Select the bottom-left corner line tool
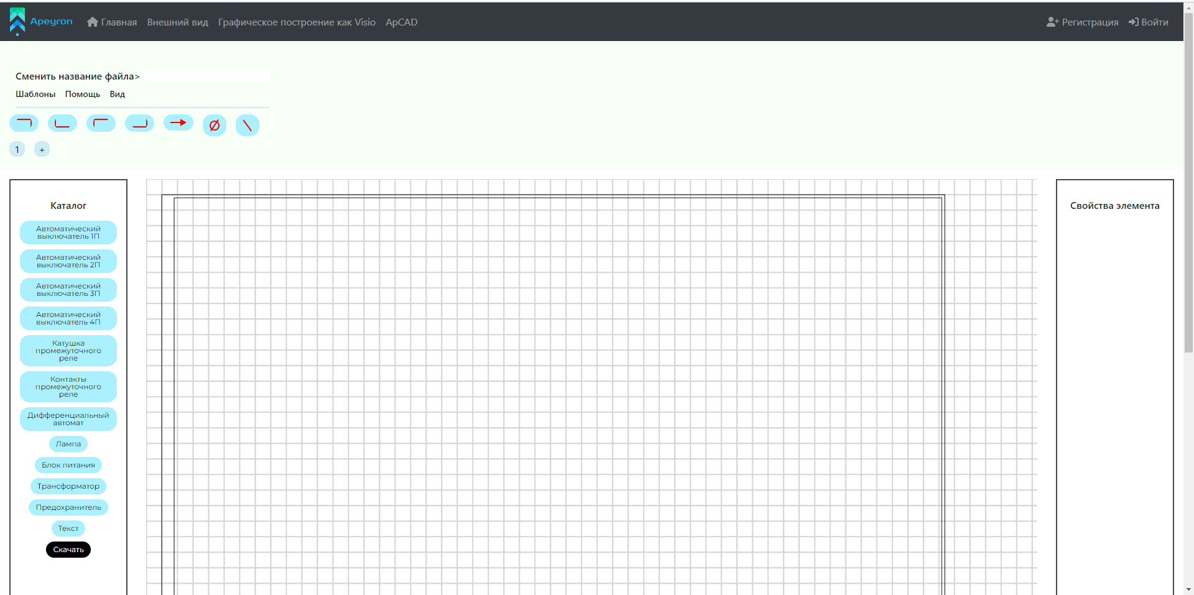Screen dimensions: 1194x595 [x=62, y=123]
